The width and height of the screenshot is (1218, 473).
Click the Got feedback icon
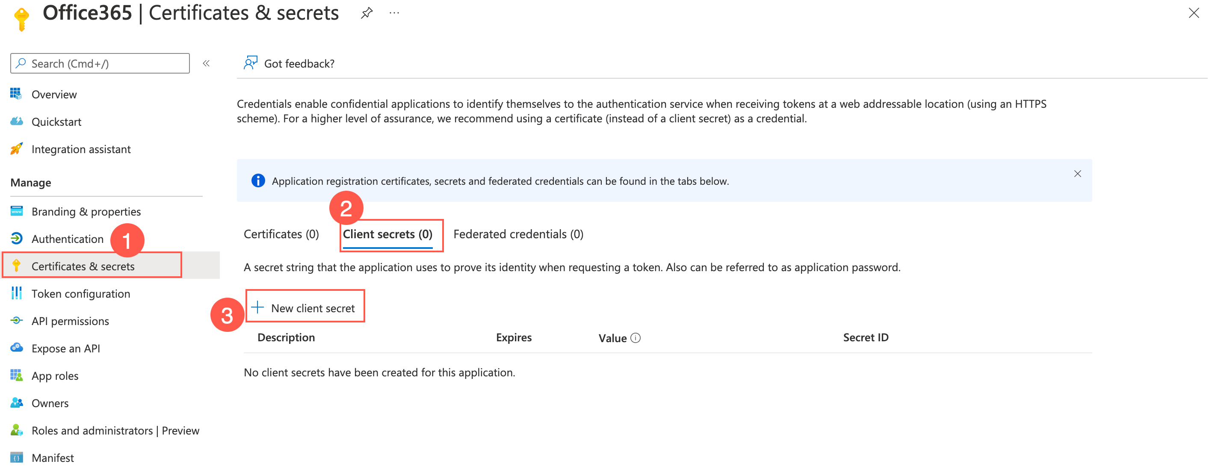pyautogui.click(x=250, y=63)
